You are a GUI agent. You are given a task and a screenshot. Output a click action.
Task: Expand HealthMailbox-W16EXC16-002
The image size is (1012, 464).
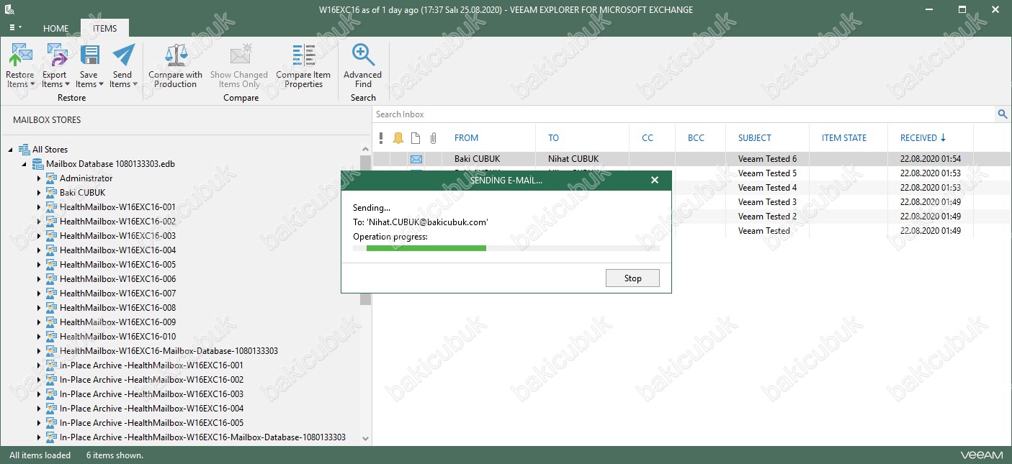39,222
